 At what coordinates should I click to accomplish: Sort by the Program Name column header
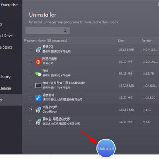tap(45, 41)
